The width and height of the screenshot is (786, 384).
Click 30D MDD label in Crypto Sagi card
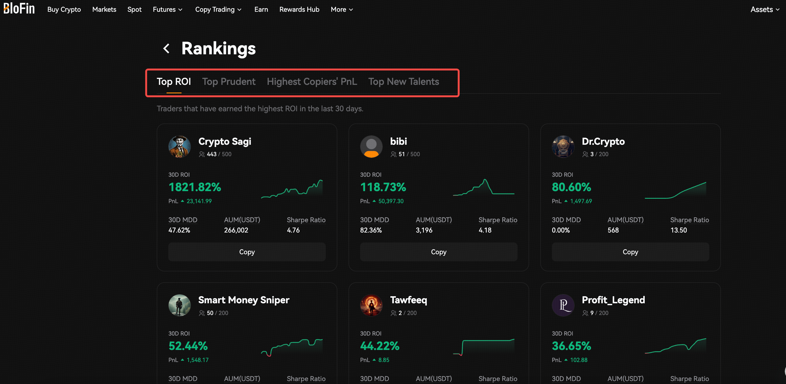(x=183, y=220)
